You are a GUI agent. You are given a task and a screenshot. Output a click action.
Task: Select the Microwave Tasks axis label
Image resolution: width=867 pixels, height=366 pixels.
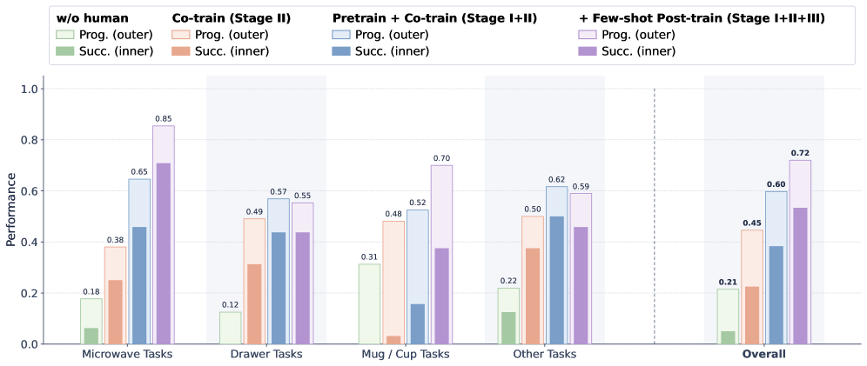[x=126, y=354]
